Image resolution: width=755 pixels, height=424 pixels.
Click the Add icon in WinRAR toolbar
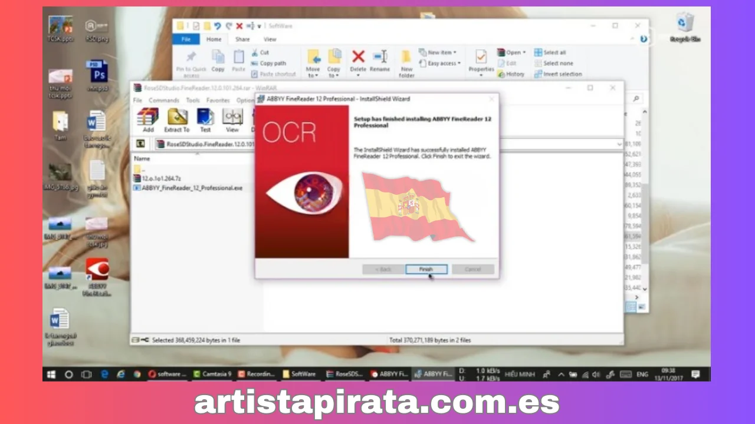[148, 120]
